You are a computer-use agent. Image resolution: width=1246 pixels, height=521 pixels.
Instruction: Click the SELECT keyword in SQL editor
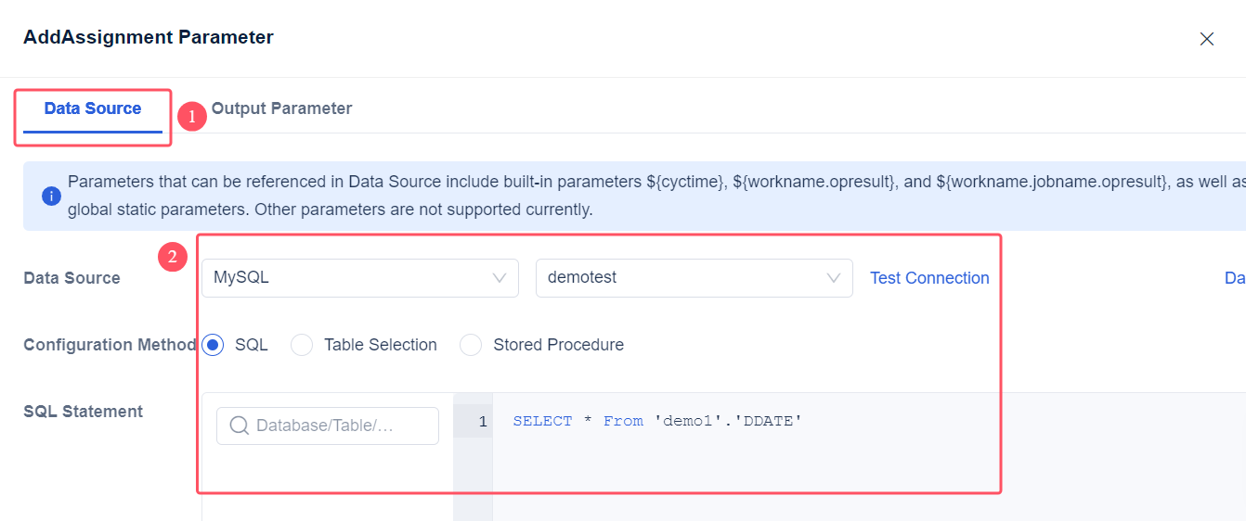(542, 422)
